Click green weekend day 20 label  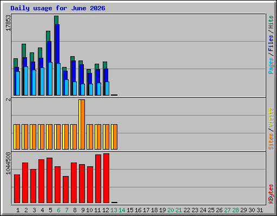(x=170, y=210)
